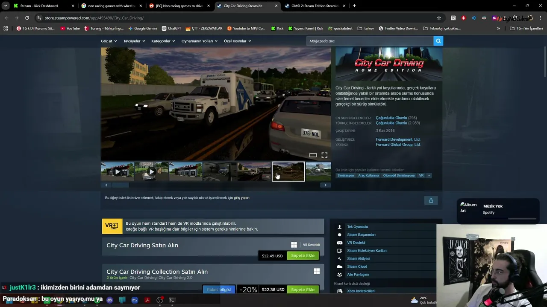
Task: Open OBS Studio from the taskbar
Action: point(160,300)
